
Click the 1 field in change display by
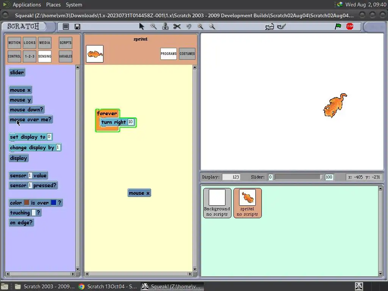[x=58, y=147]
